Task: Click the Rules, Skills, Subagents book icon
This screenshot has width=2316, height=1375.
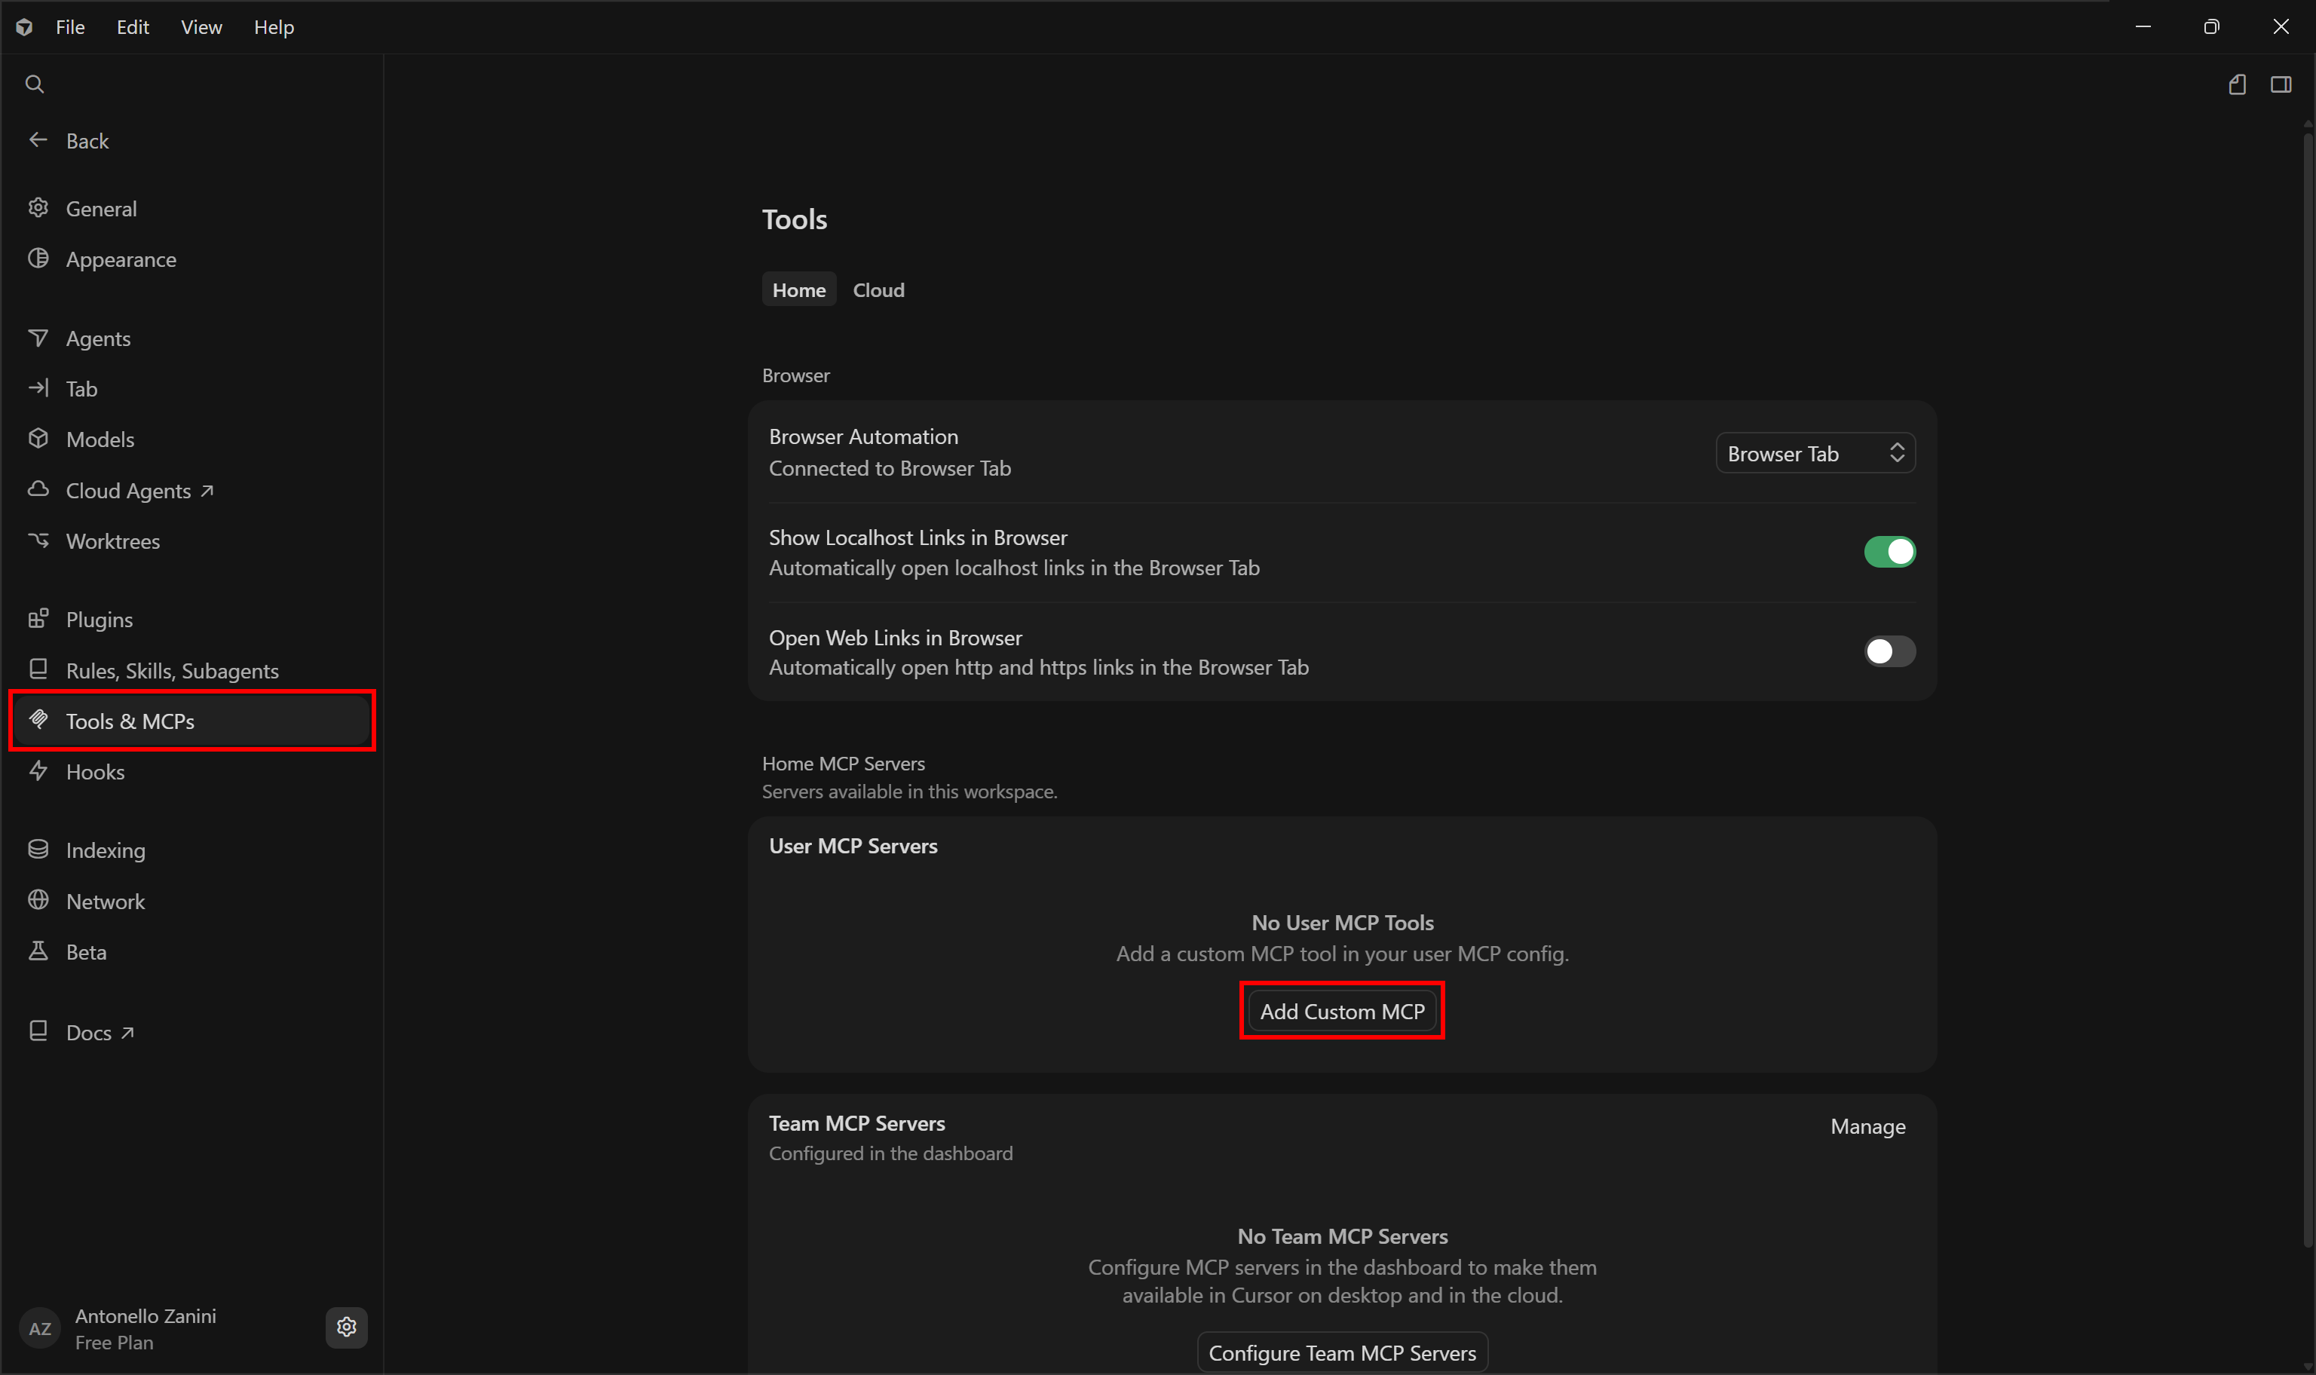Action: tap(38, 669)
